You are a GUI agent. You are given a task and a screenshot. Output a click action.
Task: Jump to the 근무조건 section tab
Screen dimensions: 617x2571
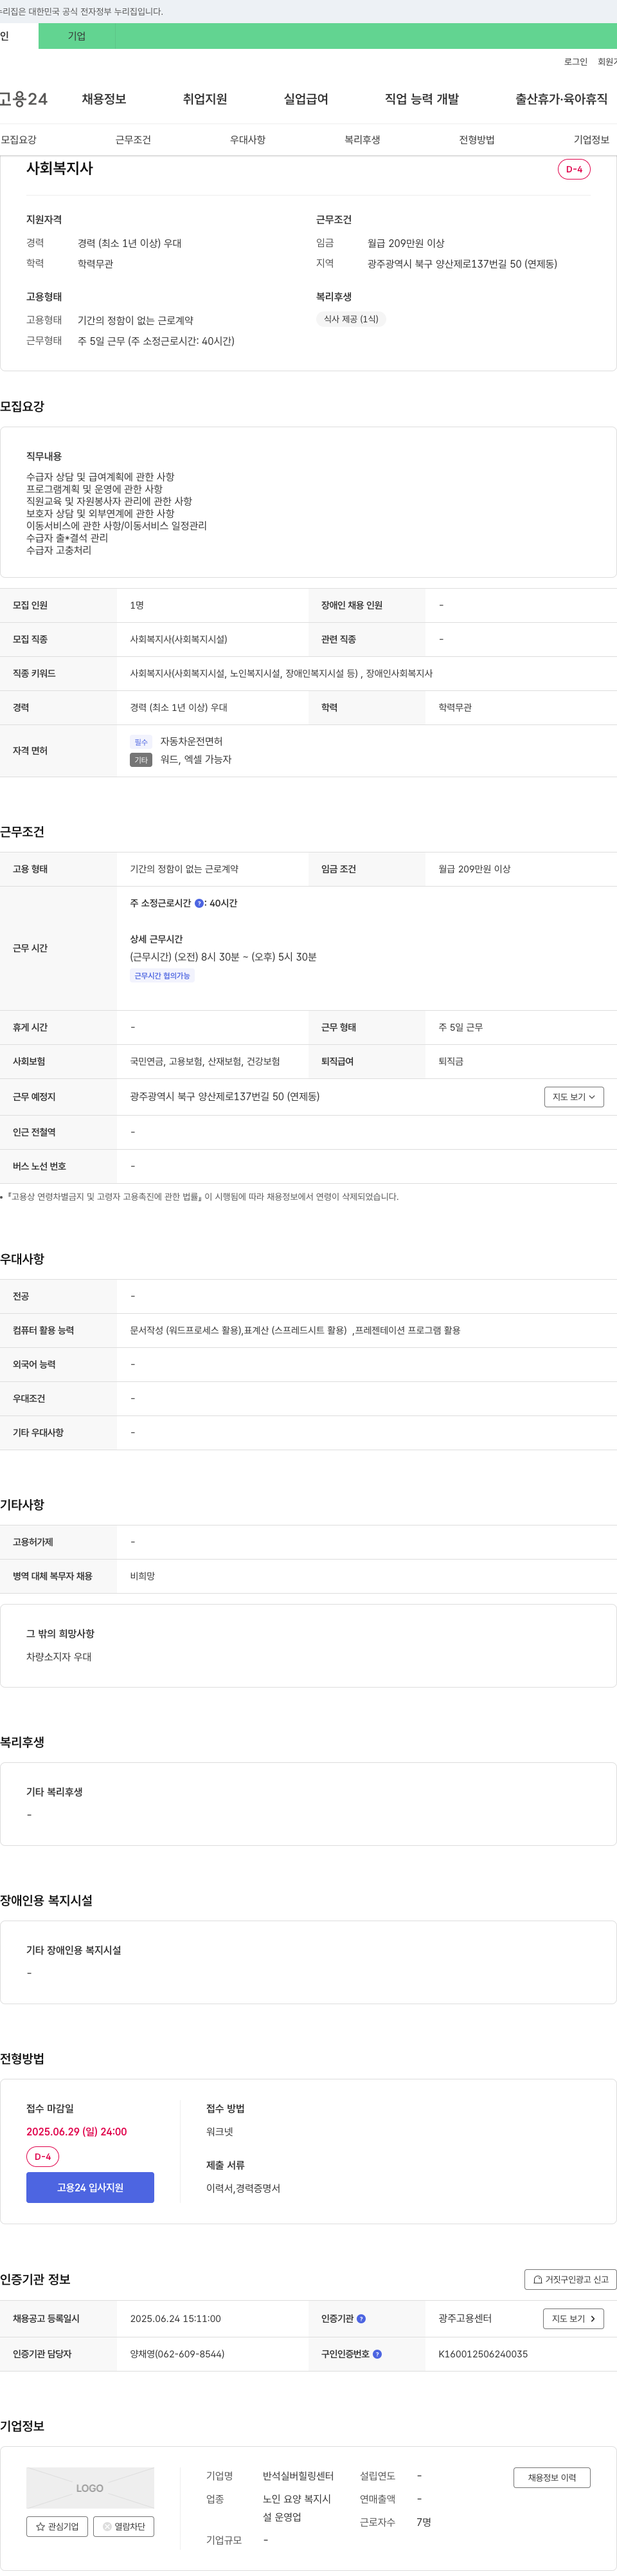(132, 140)
